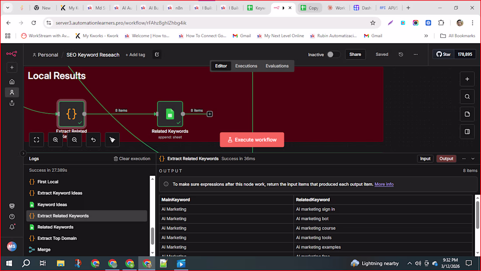Select the Extract Related Keywords code node
This screenshot has height=271, width=481.
(71, 114)
